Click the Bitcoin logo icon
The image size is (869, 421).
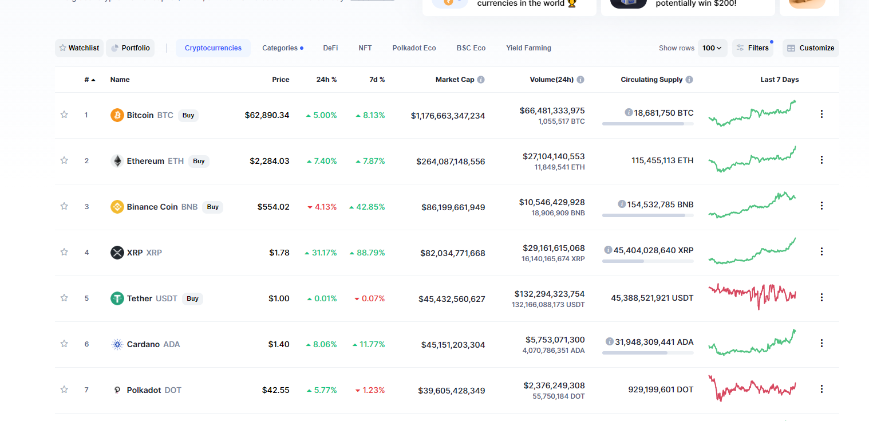coord(117,115)
